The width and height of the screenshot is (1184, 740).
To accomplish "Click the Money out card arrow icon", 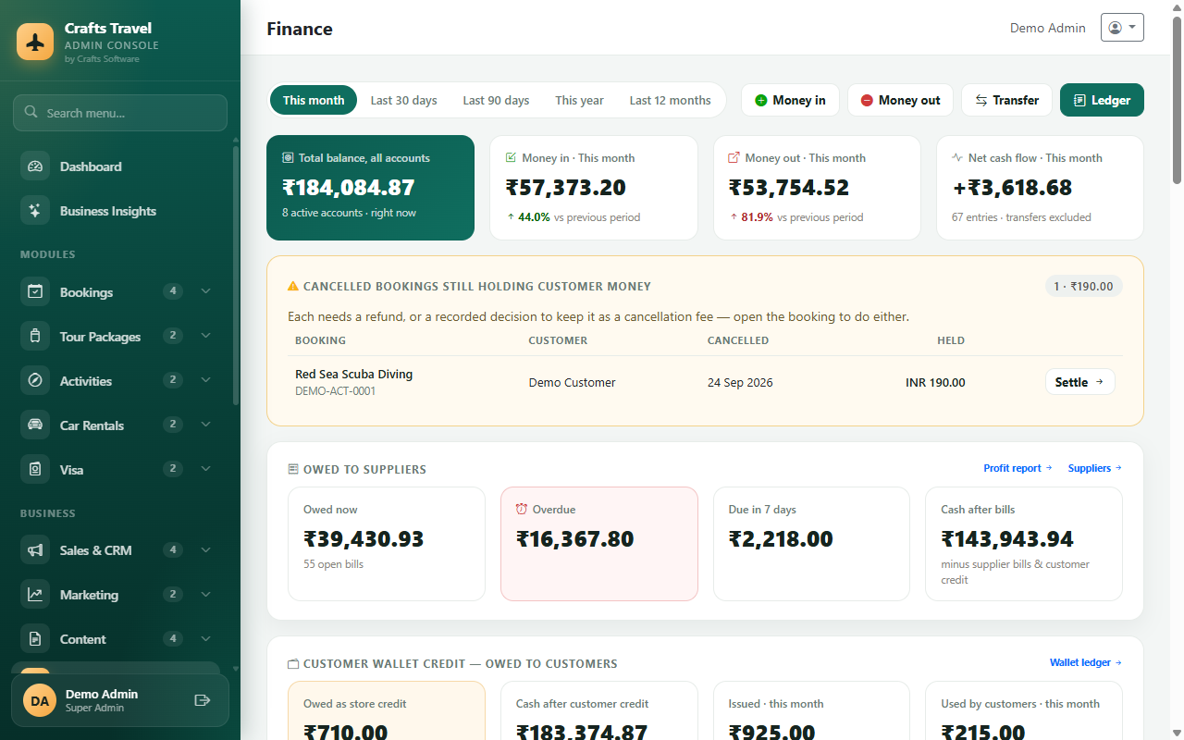I will point(734,157).
